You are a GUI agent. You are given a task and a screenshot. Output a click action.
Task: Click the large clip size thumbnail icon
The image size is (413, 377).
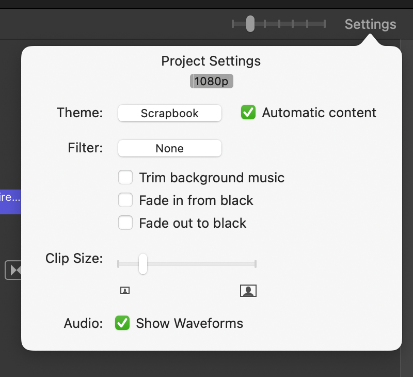click(248, 291)
